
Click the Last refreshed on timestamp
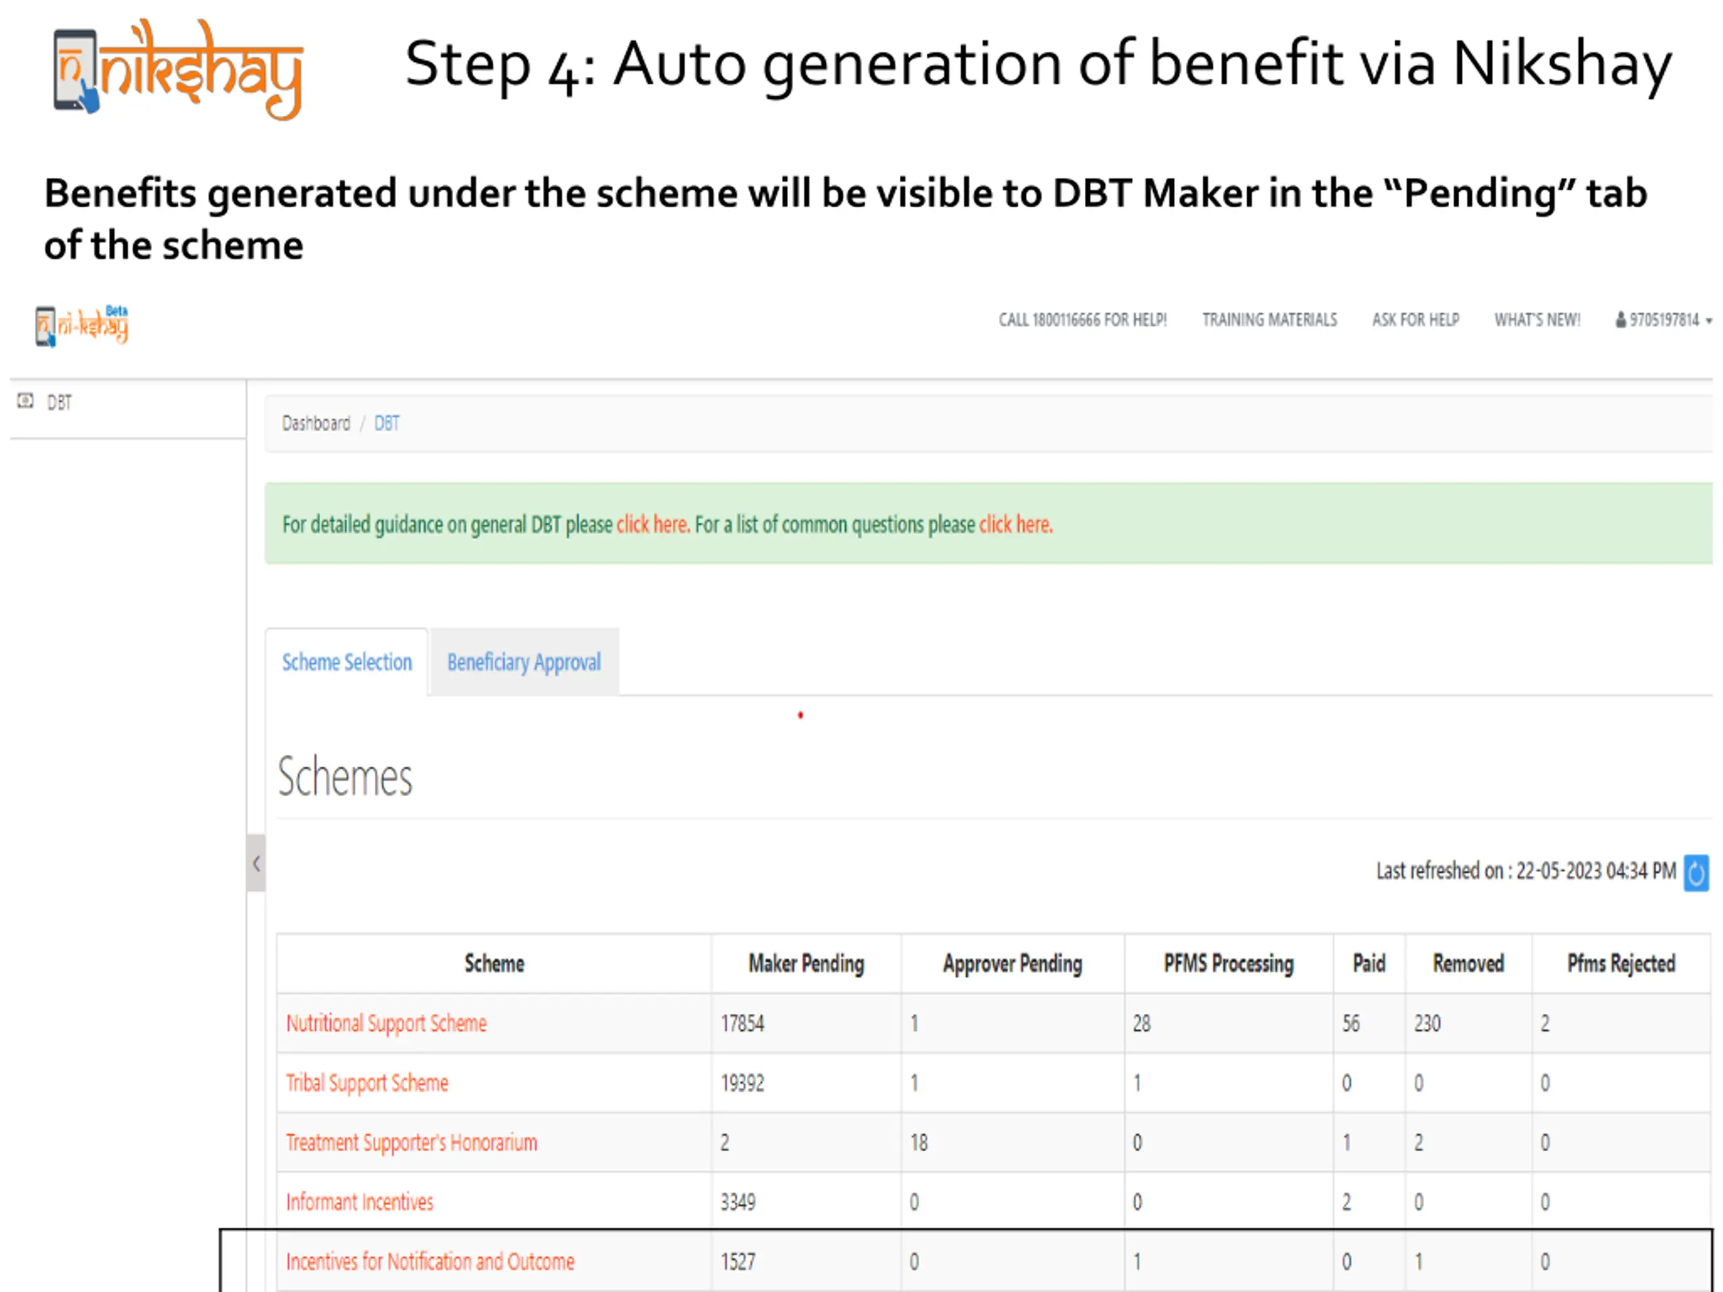1526,871
